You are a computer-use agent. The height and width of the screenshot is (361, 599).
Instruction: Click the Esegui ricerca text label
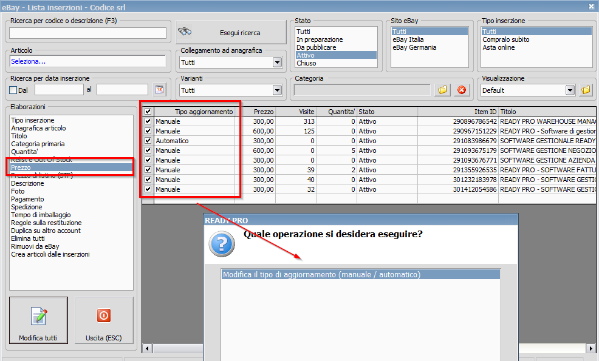tap(240, 33)
